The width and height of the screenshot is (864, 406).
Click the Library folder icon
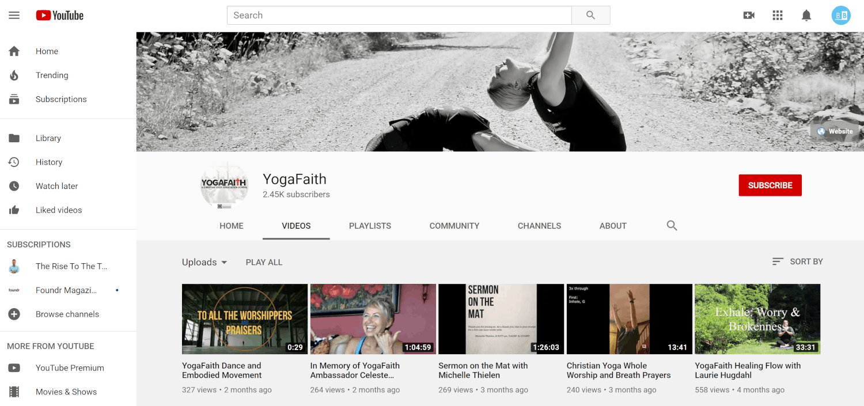[x=14, y=138]
